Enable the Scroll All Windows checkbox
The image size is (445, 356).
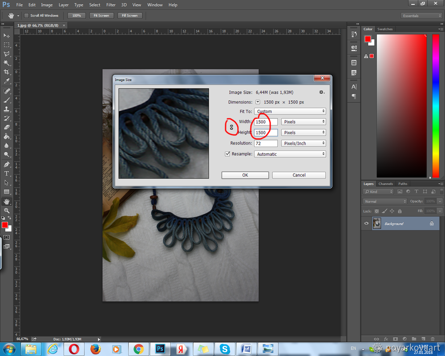click(26, 16)
